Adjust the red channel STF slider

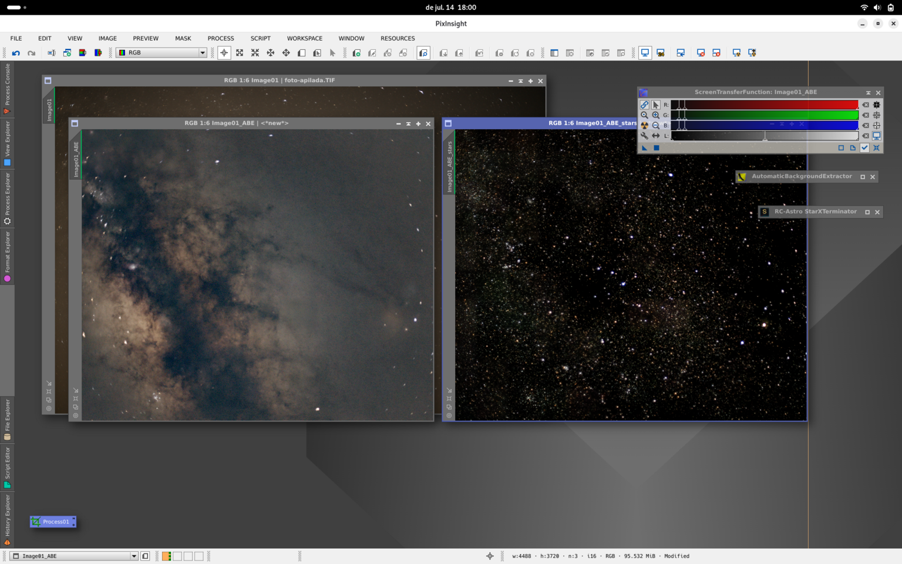point(765,105)
